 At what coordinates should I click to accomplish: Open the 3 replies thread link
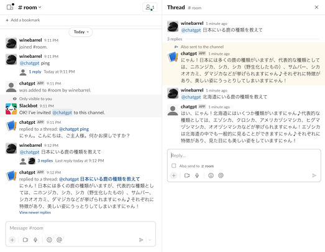pos(45,161)
